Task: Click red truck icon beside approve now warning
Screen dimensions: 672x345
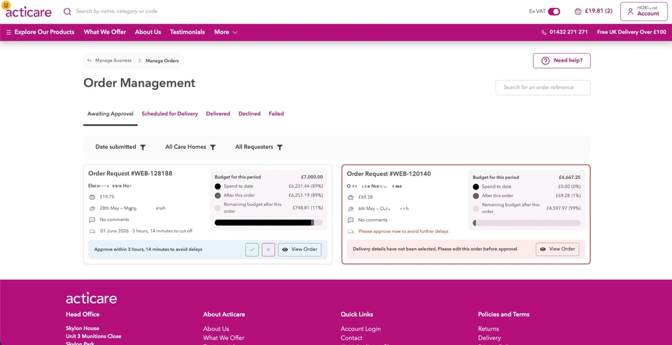Action: pos(350,232)
